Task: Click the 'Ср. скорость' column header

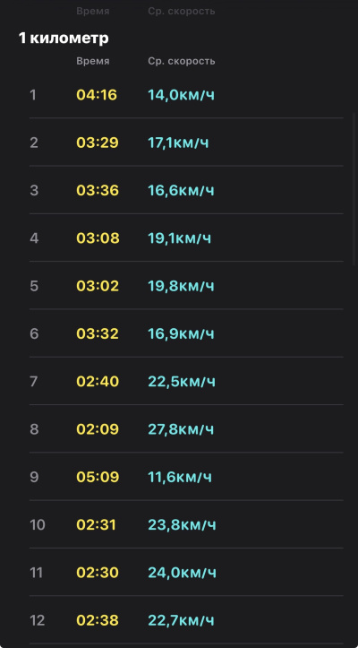Action: coord(182,61)
